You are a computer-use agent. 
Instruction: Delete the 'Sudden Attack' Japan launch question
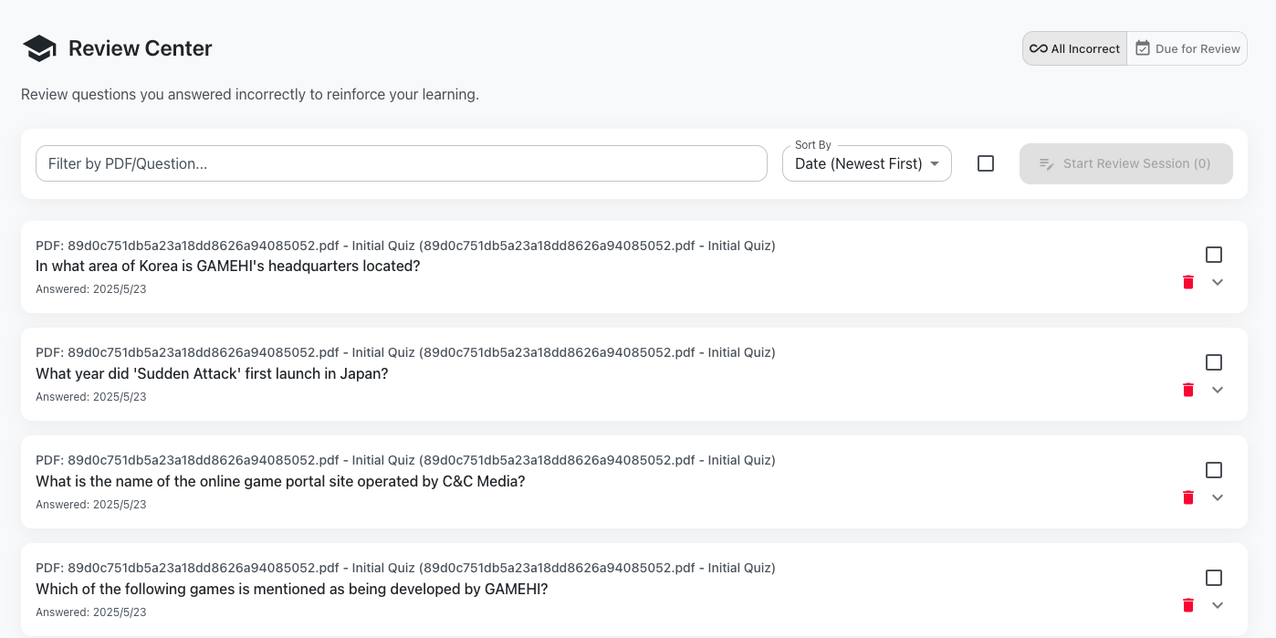pyautogui.click(x=1187, y=390)
